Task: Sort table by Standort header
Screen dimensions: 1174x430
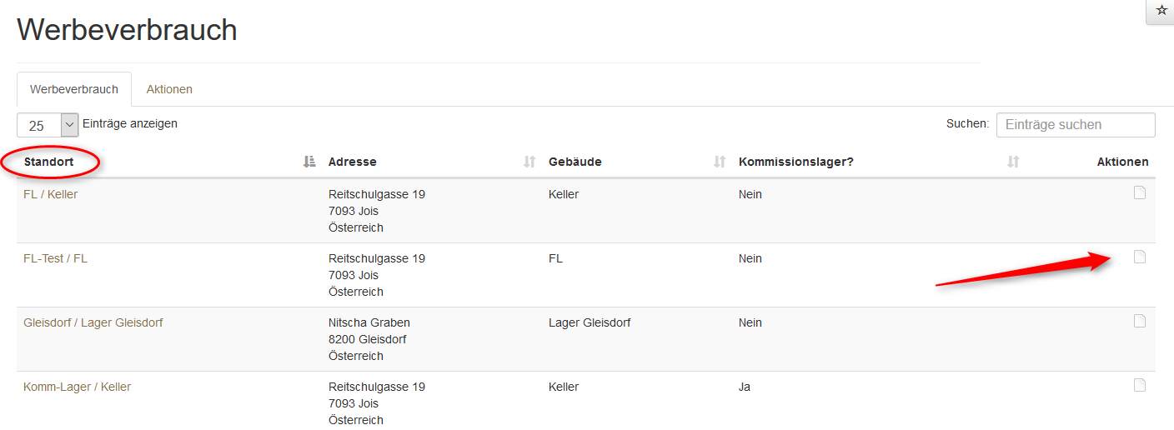Action: (x=49, y=162)
